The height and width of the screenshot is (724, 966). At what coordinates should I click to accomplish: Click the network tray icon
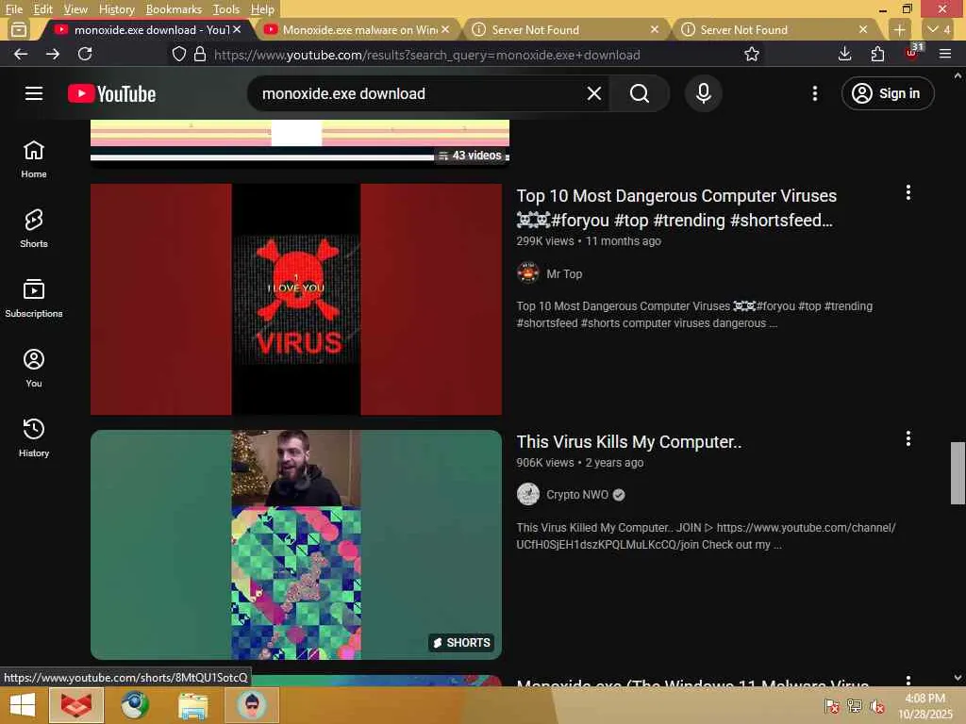point(855,706)
